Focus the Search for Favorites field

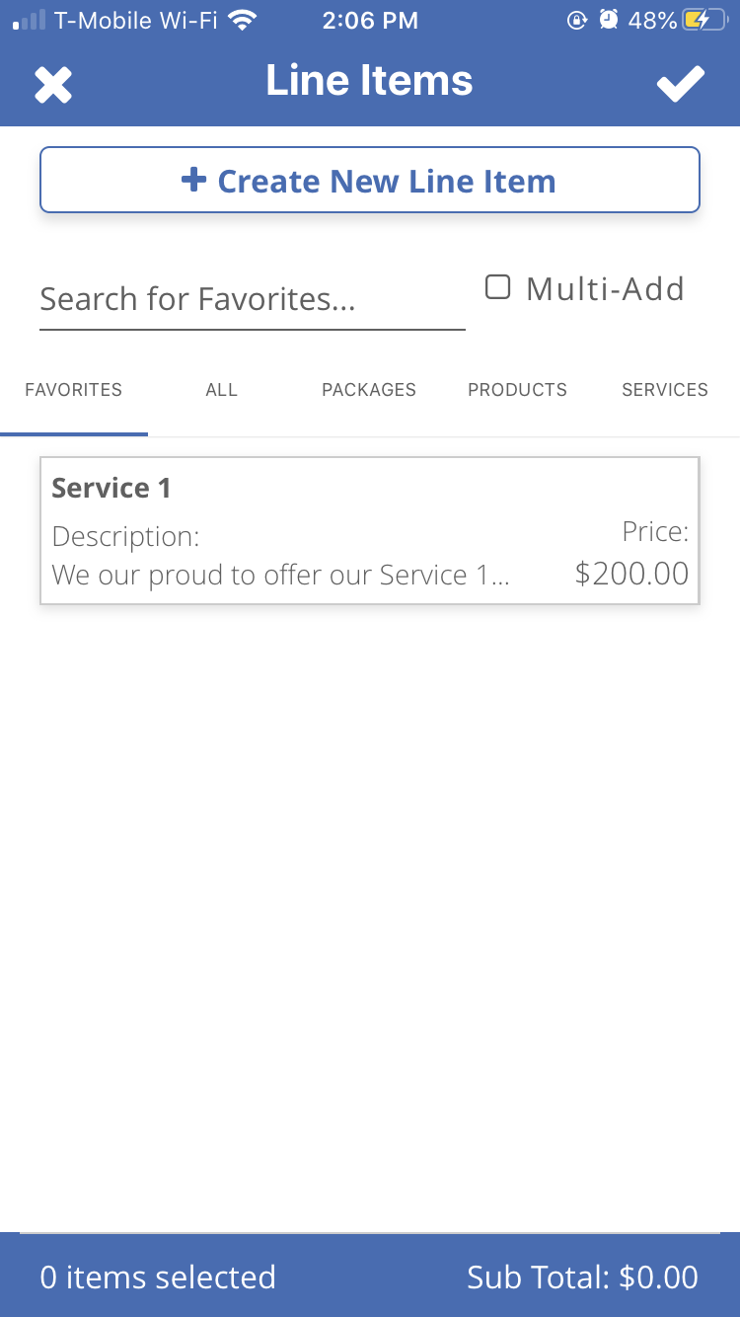pos(252,299)
